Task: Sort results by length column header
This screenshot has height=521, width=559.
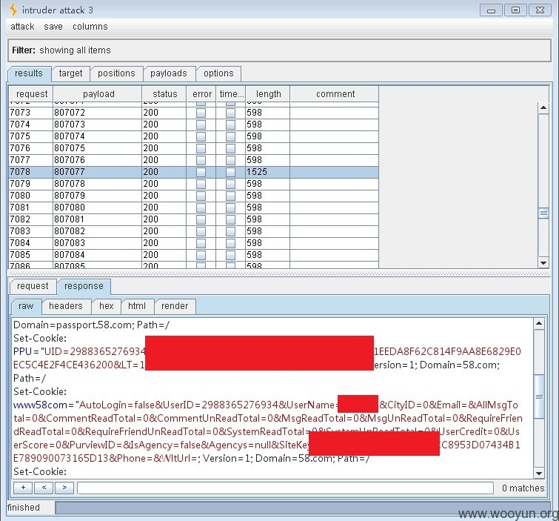Action: pos(268,94)
